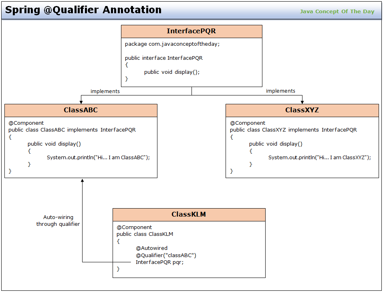Click upward arrowhead below the ClassABC box

coord(82,180)
